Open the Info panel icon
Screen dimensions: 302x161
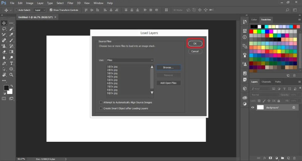[245, 37]
